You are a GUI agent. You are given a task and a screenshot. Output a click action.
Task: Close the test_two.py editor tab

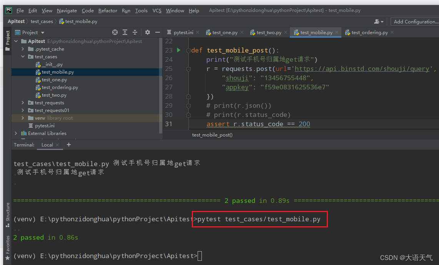click(x=286, y=32)
